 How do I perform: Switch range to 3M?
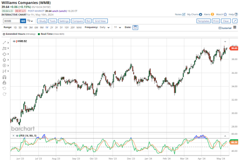tap(30, 28)
